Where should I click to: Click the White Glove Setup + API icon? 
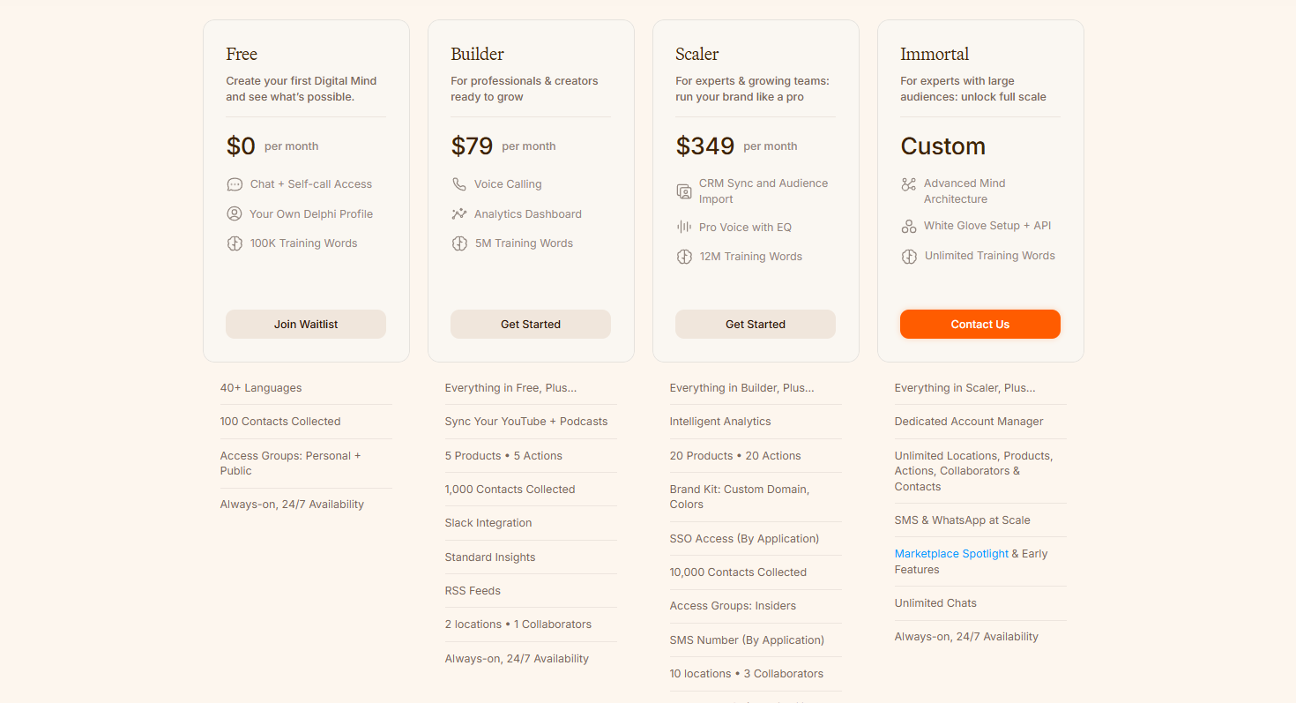[x=909, y=227]
